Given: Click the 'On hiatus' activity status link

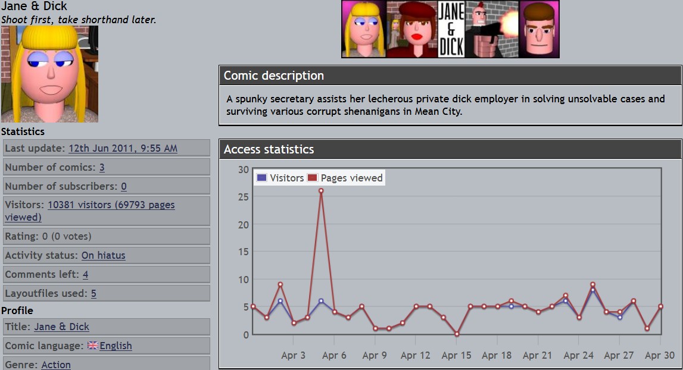Looking at the screenshot, I should (103, 255).
